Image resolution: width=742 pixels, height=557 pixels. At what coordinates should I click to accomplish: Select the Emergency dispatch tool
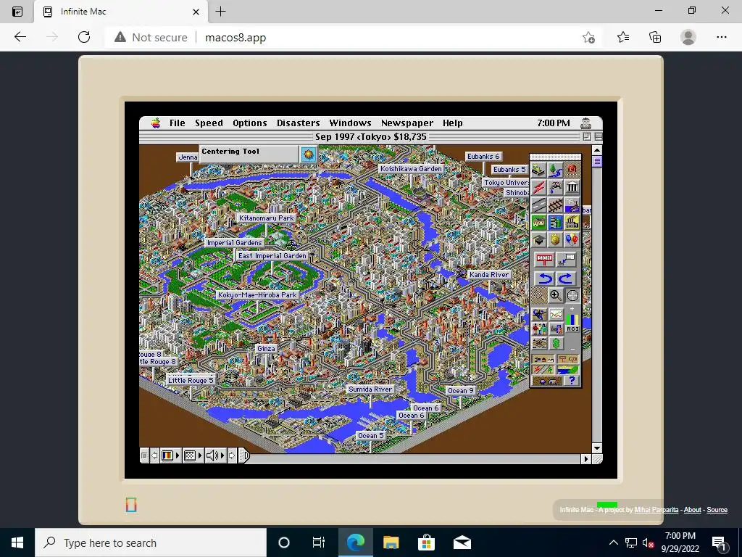(572, 170)
